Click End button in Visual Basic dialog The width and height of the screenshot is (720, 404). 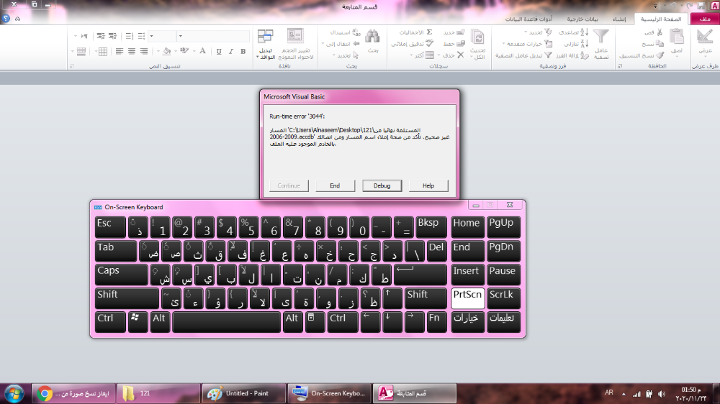(x=335, y=185)
